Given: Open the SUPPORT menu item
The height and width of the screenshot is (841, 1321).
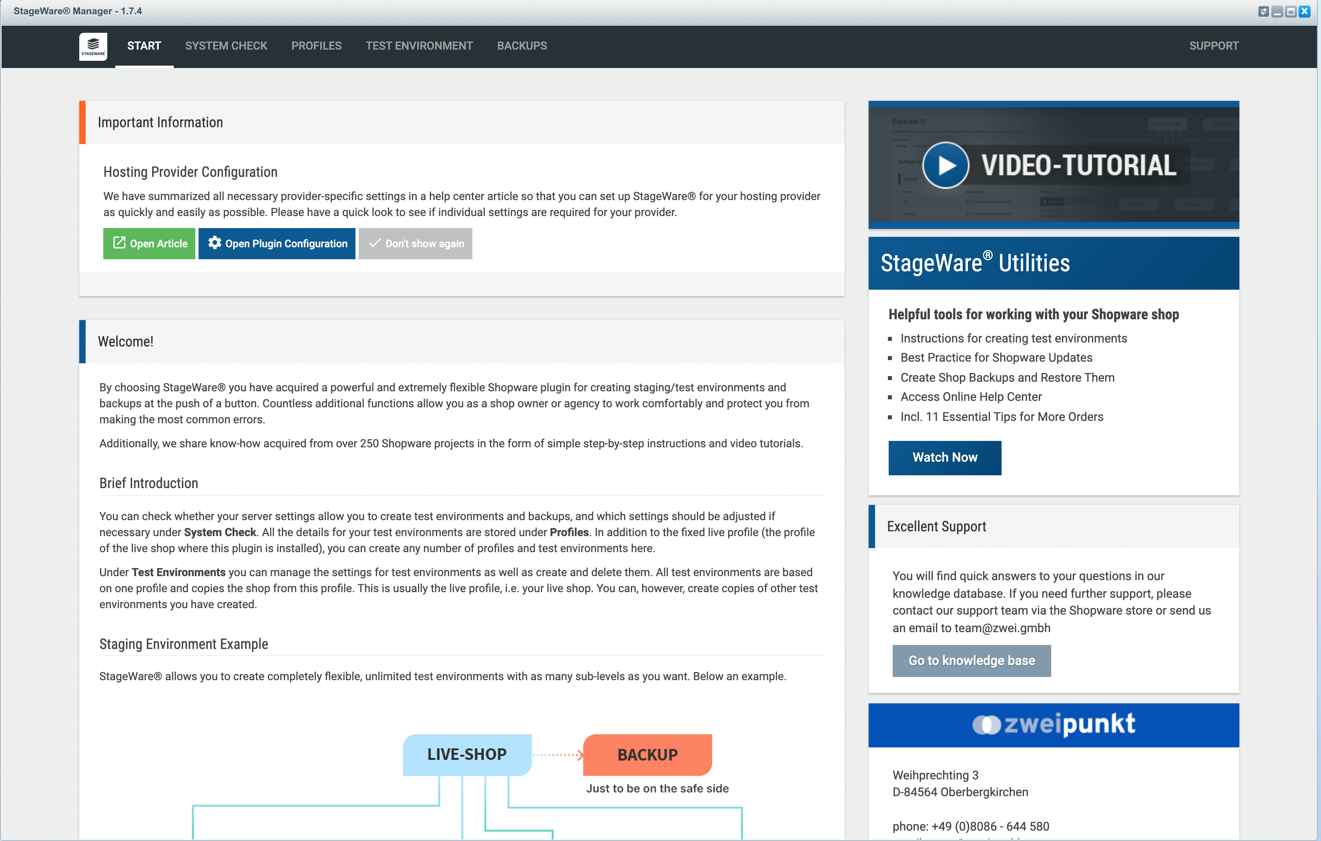Looking at the screenshot, I should 1214,45.
